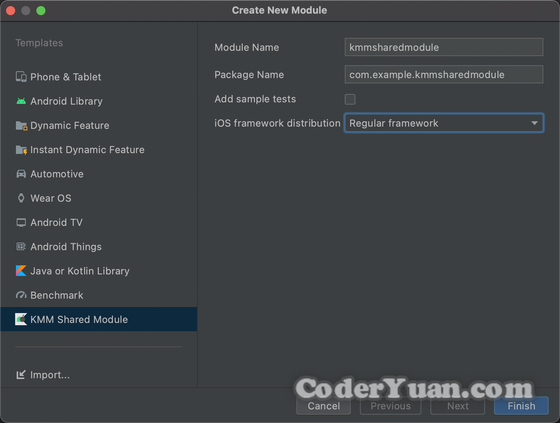
Task: Click the Cancel button
Action: coord(324,406)
